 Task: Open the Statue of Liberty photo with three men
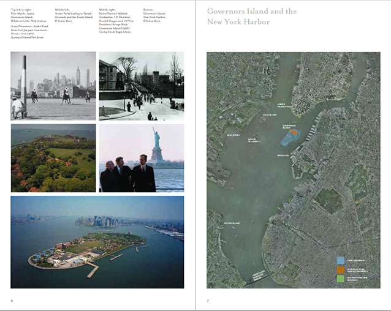pos(142,158)
